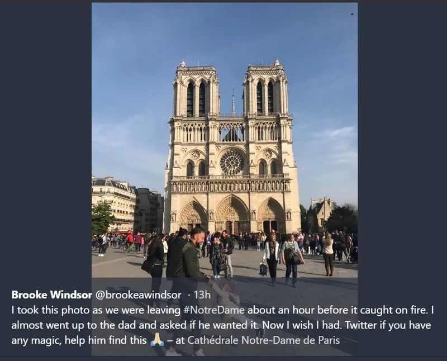The image size is (447, 361).
Task: Click the central arched portal of the cathedral
Action: coord(232,215)
